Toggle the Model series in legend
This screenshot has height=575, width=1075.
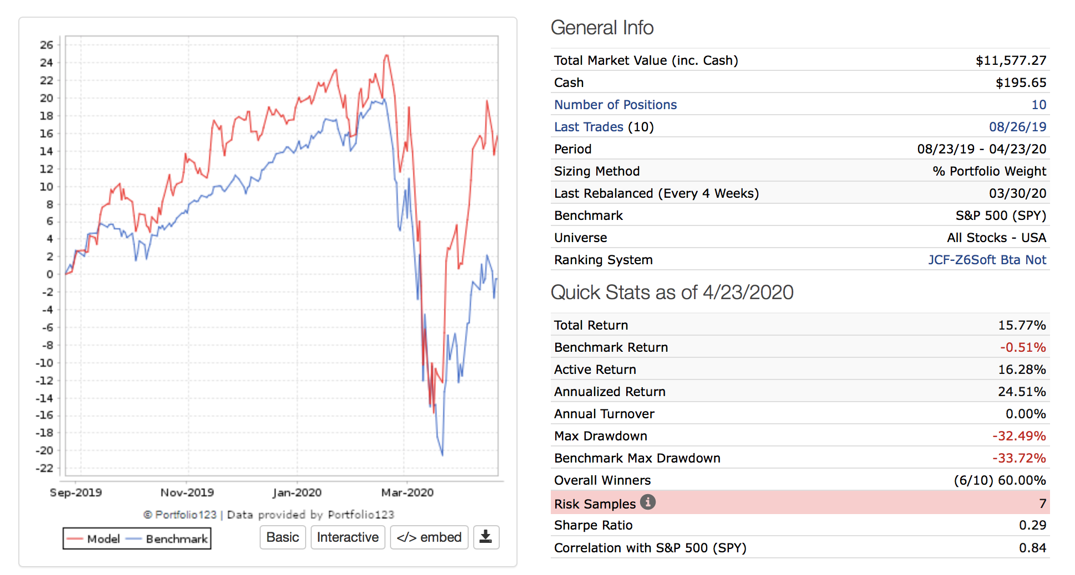pyautogui.click(x=93, y=539)
